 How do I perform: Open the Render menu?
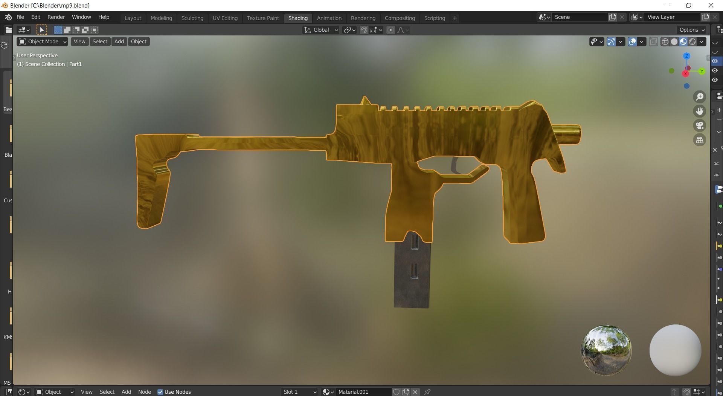56,17
